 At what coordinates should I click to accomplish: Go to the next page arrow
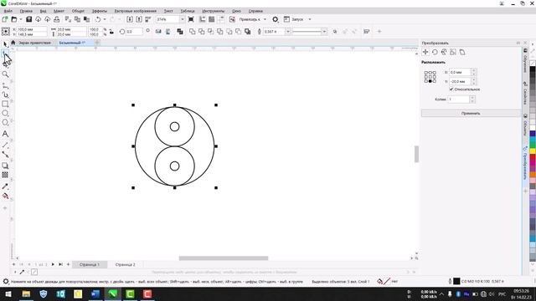pyautogui.click(x=53, y=264)
